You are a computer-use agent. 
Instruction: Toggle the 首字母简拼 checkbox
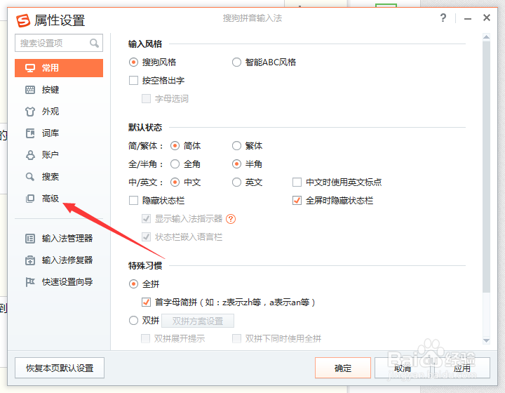pos(146,302)
